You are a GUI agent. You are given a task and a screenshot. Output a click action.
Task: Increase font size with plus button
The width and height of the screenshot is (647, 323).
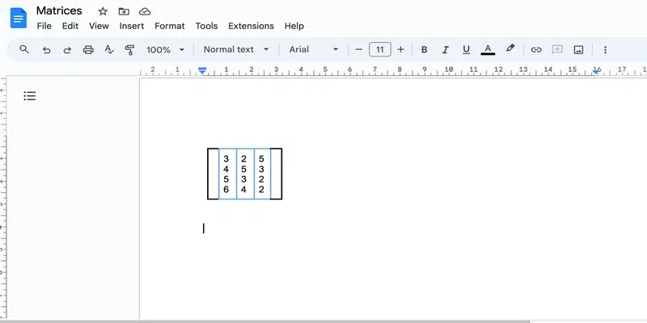(400, 49)
